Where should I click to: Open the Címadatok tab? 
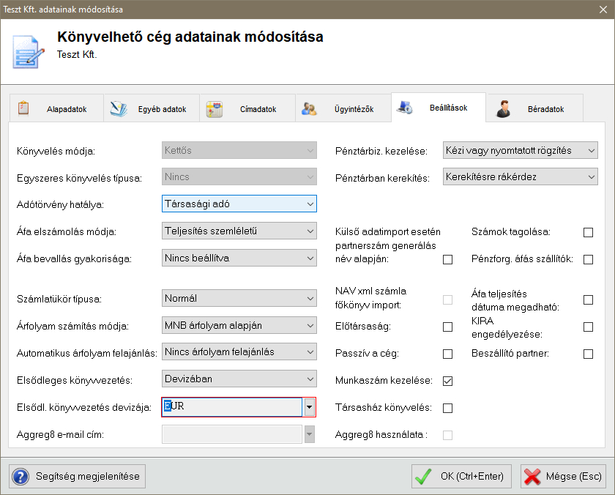point(258,109)
